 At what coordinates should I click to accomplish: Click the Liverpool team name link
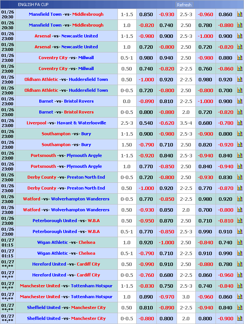(36, 123)
